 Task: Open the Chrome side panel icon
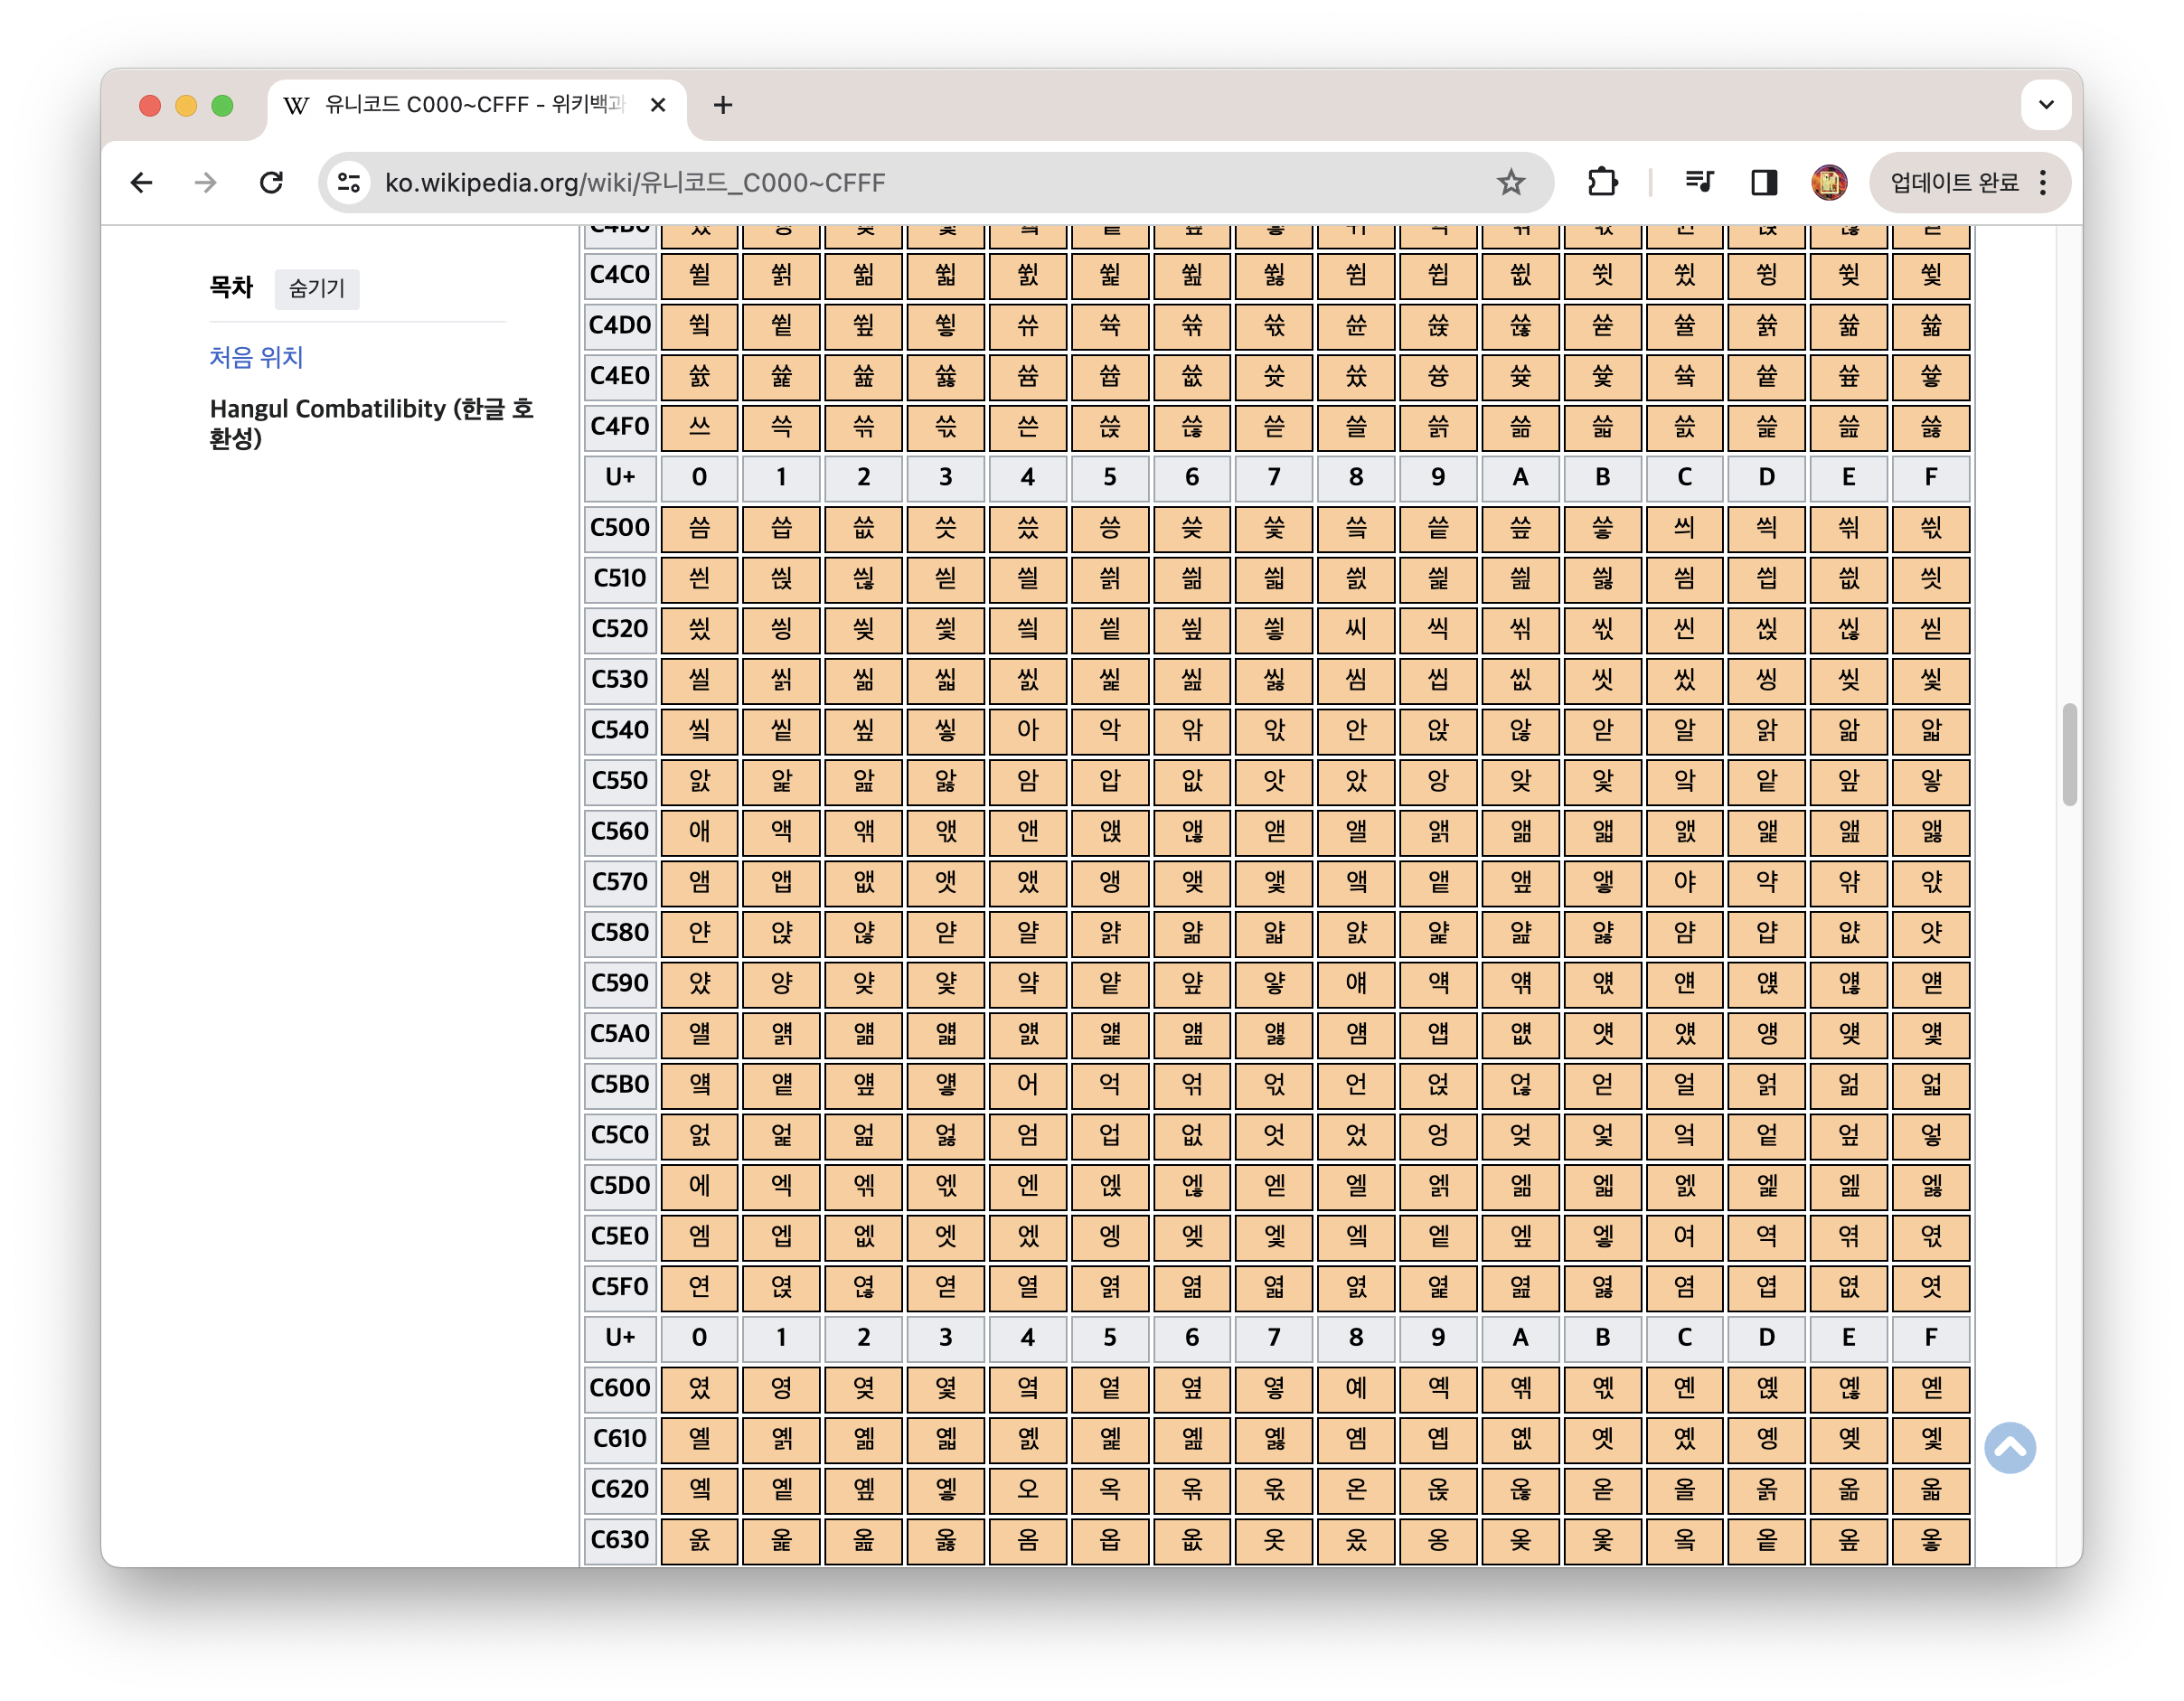pos(1764,182)
